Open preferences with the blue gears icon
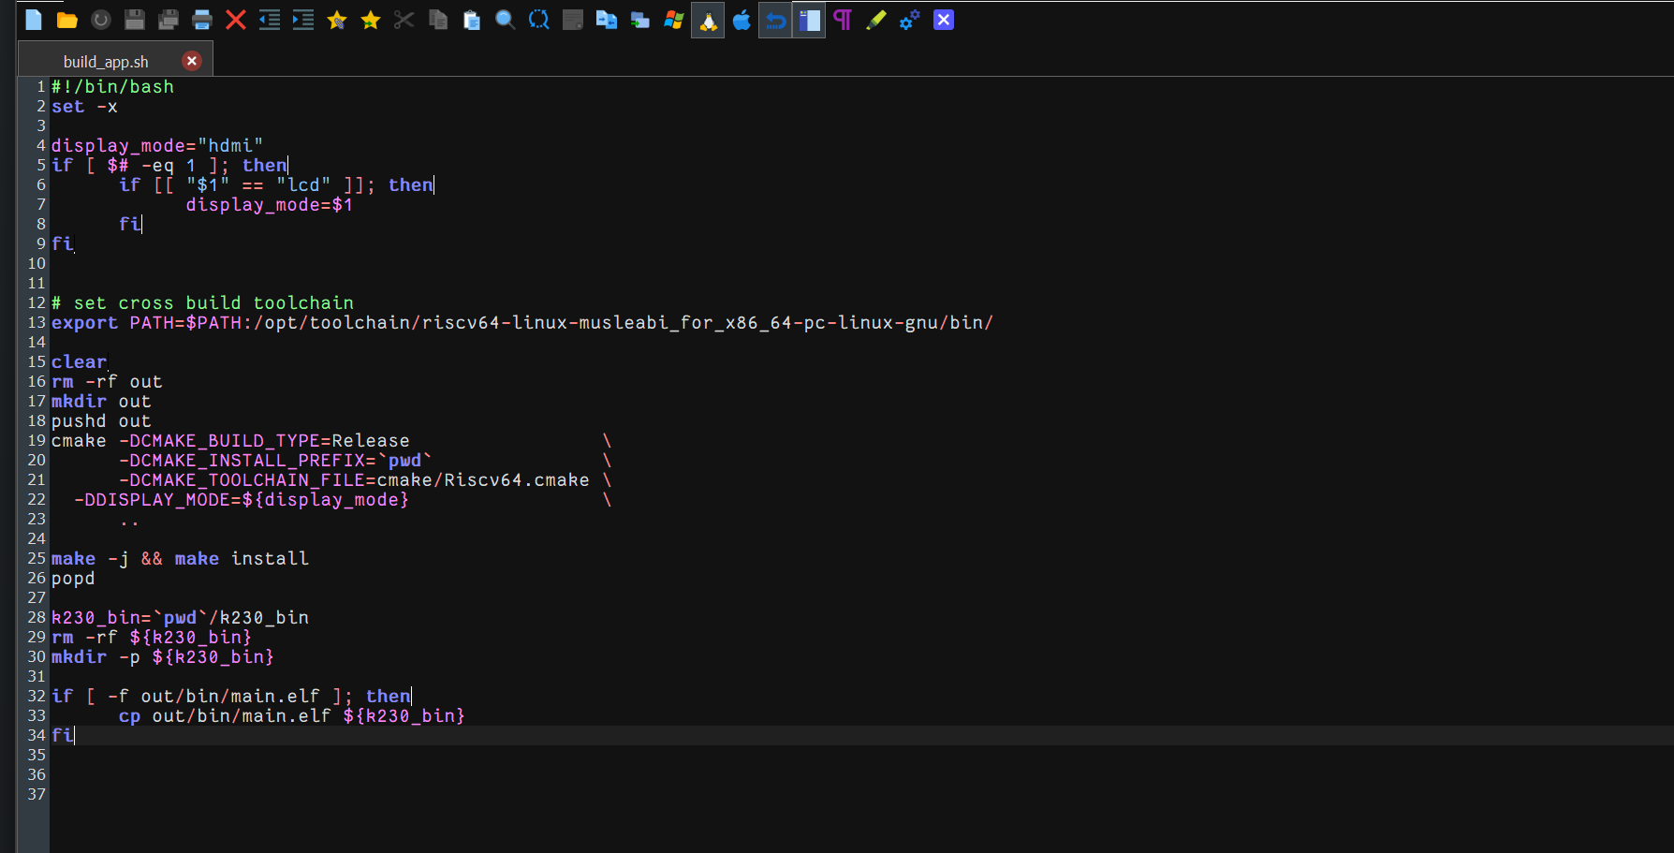 pyautogui.click(x=910, y=20)
